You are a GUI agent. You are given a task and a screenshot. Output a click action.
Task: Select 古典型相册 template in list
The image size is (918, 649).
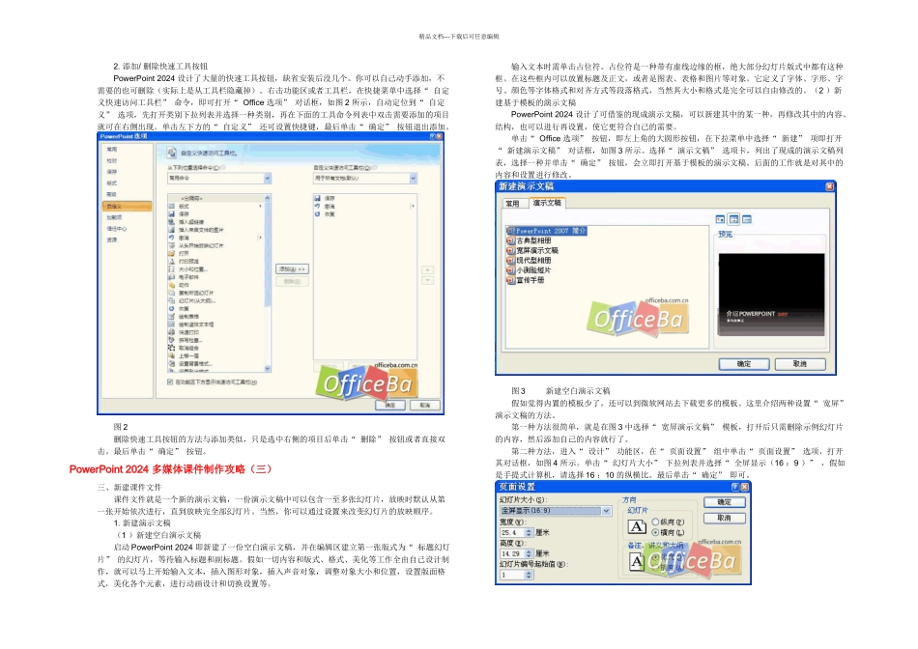point(529,240)
